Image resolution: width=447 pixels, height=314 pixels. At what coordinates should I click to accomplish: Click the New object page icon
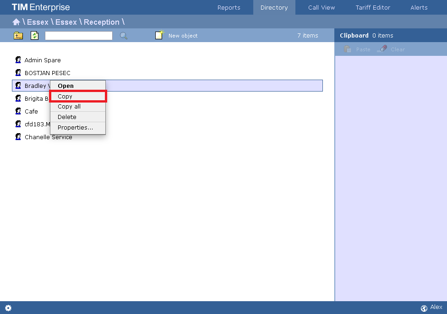point(159,35)
